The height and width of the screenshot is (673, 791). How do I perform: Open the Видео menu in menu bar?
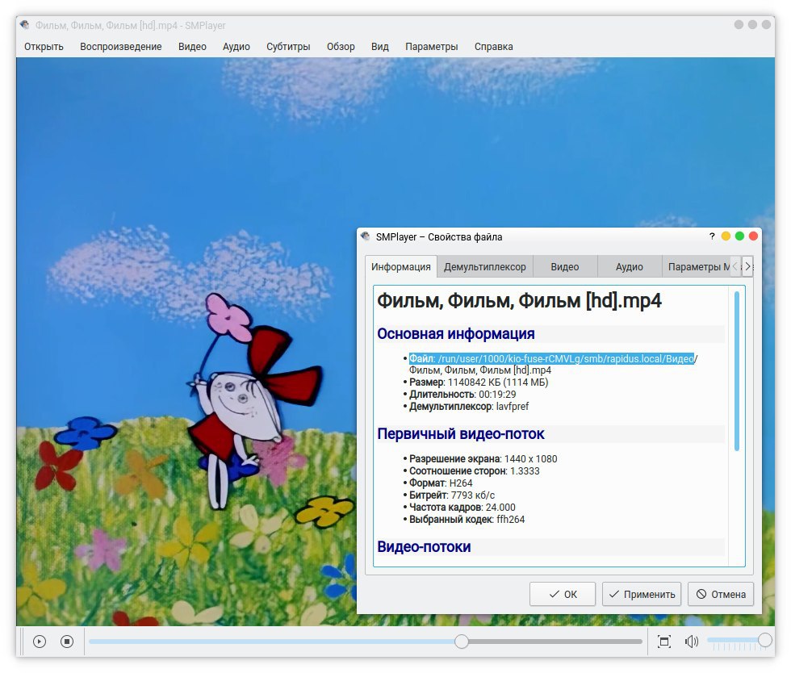[x=192, y=47]
